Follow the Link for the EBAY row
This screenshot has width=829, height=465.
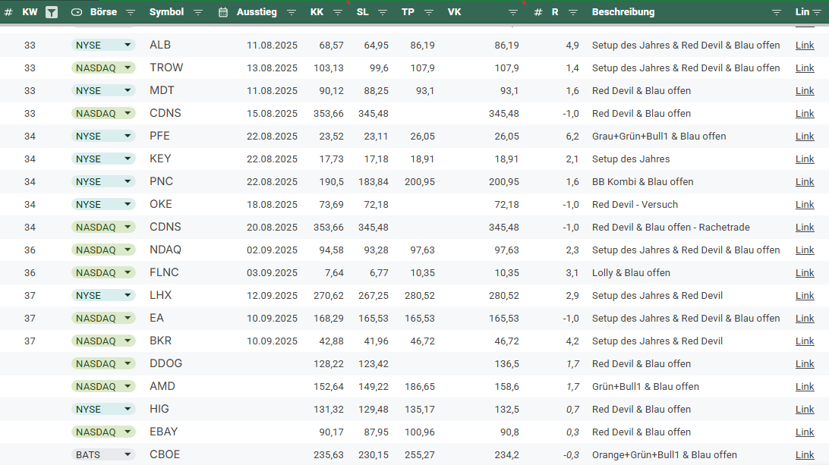805,432
